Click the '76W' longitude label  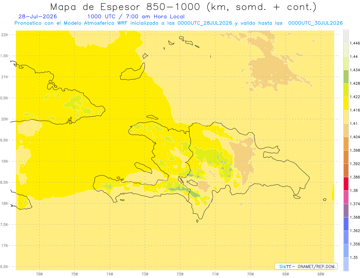pyautogui.click(x=39, y=274)
